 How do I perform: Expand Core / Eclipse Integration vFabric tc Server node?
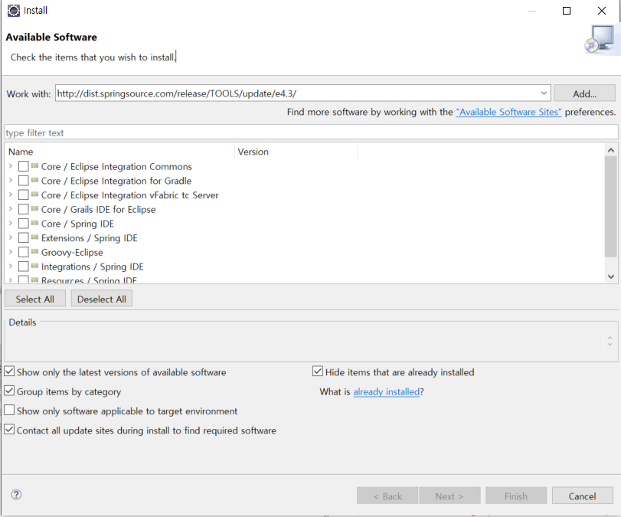coord(11,195)
